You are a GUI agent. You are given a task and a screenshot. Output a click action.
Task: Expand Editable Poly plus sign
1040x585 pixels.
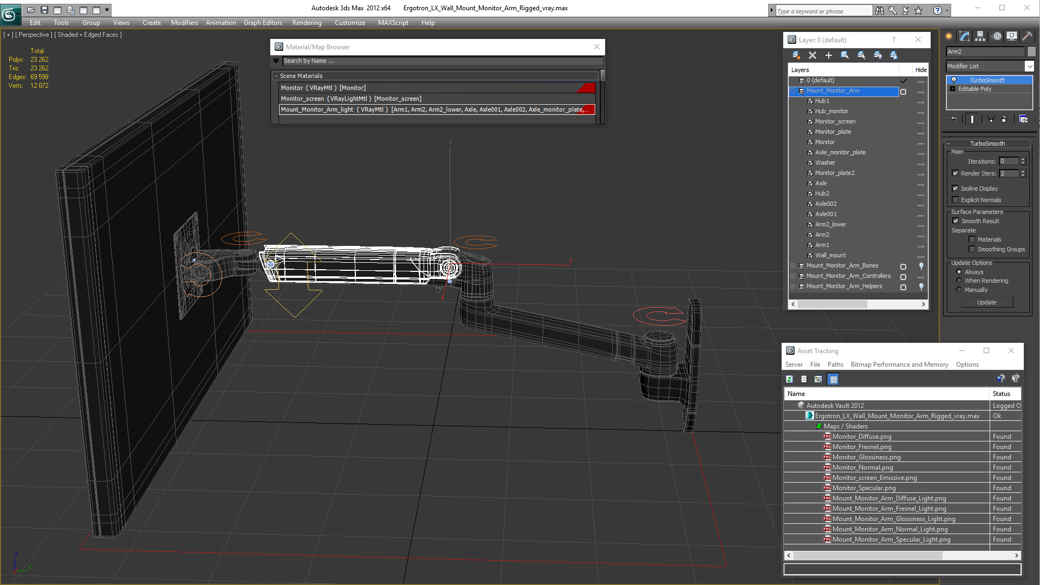(953, 89)
